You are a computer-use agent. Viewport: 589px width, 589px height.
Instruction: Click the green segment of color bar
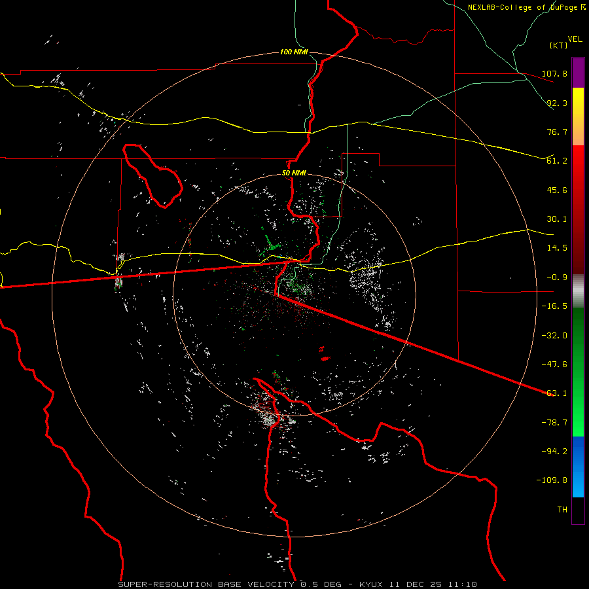tap(578, 372)
